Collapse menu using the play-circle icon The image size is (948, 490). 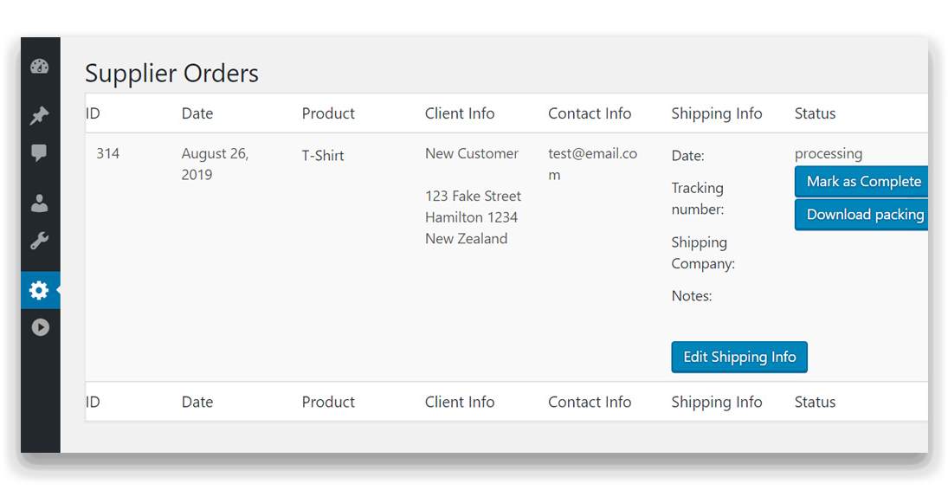(40, 327)
